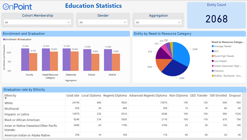
Task: Open the Aggregation slicer dropdown
Action: (158, 22)
